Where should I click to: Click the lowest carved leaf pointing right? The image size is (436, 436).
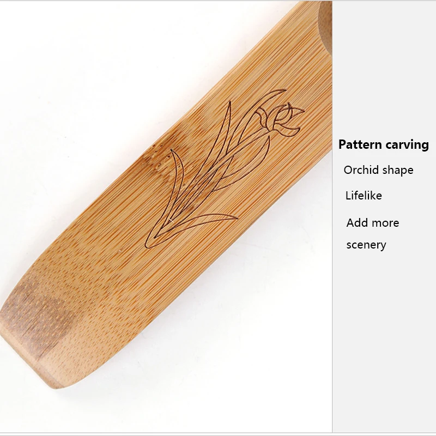(200, 221)
